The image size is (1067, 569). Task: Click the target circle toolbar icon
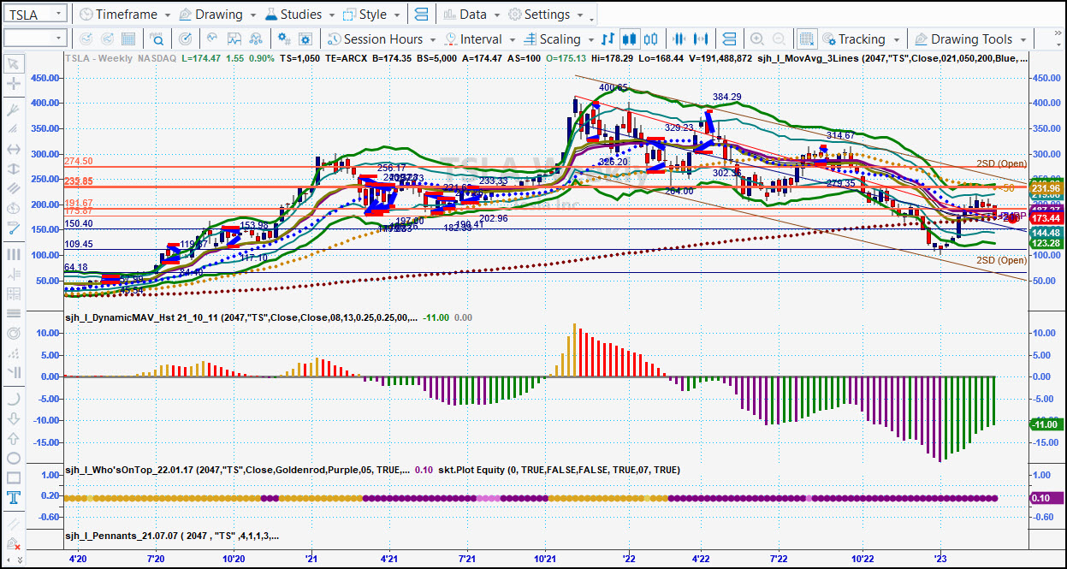(x=186, y=39)
